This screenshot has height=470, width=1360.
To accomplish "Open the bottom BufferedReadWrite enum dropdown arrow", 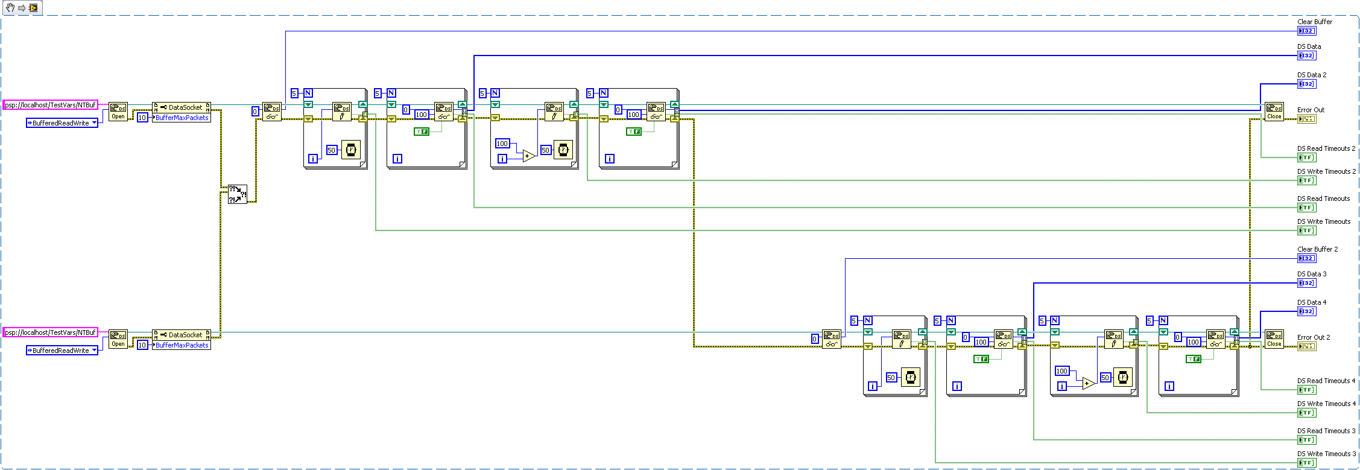I will pos(94,351).
